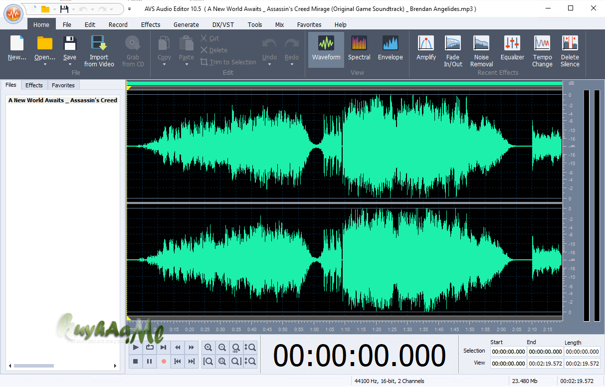Open the DX/VST ribbon tab
This screenshot has width=605, height=389.
tap(223, 24)
